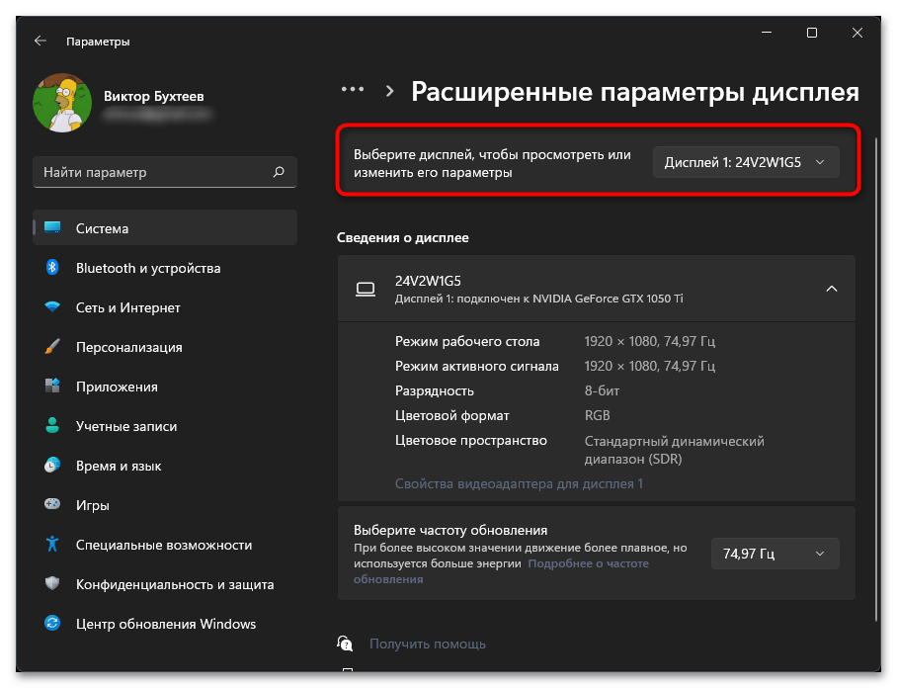Screen dimensions: 897x688
Task: Click the back arrow icon in the title bar
Action: pos(41,42)
